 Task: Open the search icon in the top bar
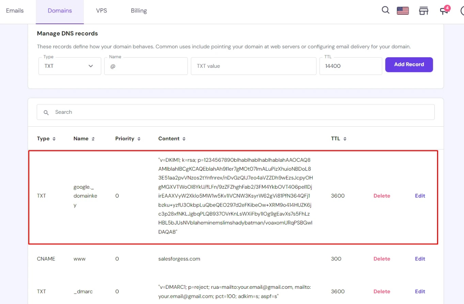click(x=385, y=11)
